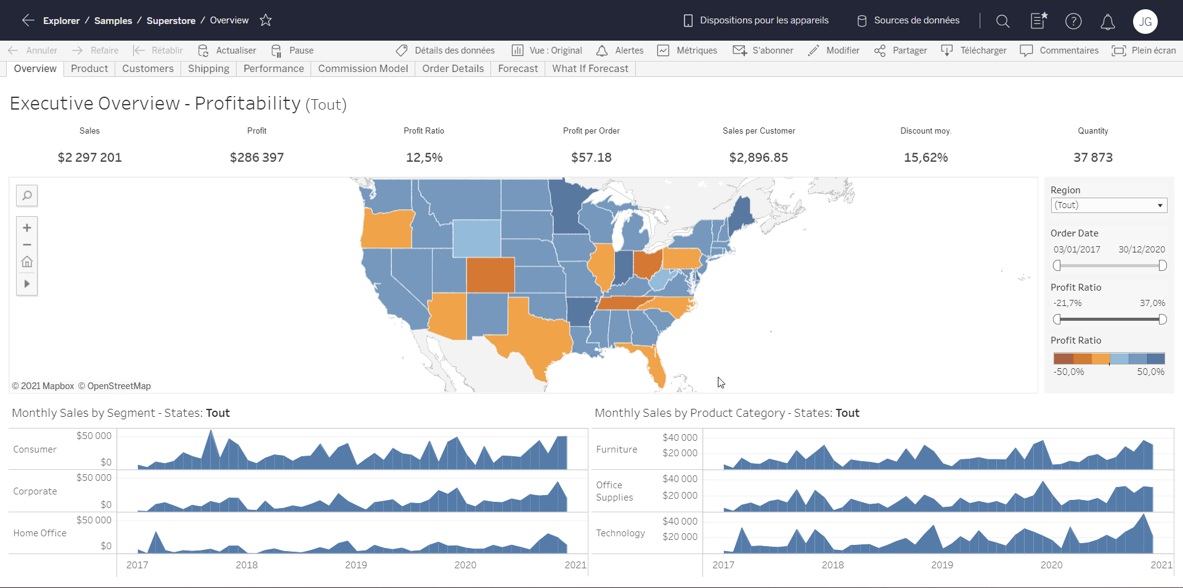1183x588 pixels.
Task: Click Refaire redo button
Action: [x=95, y=50]
